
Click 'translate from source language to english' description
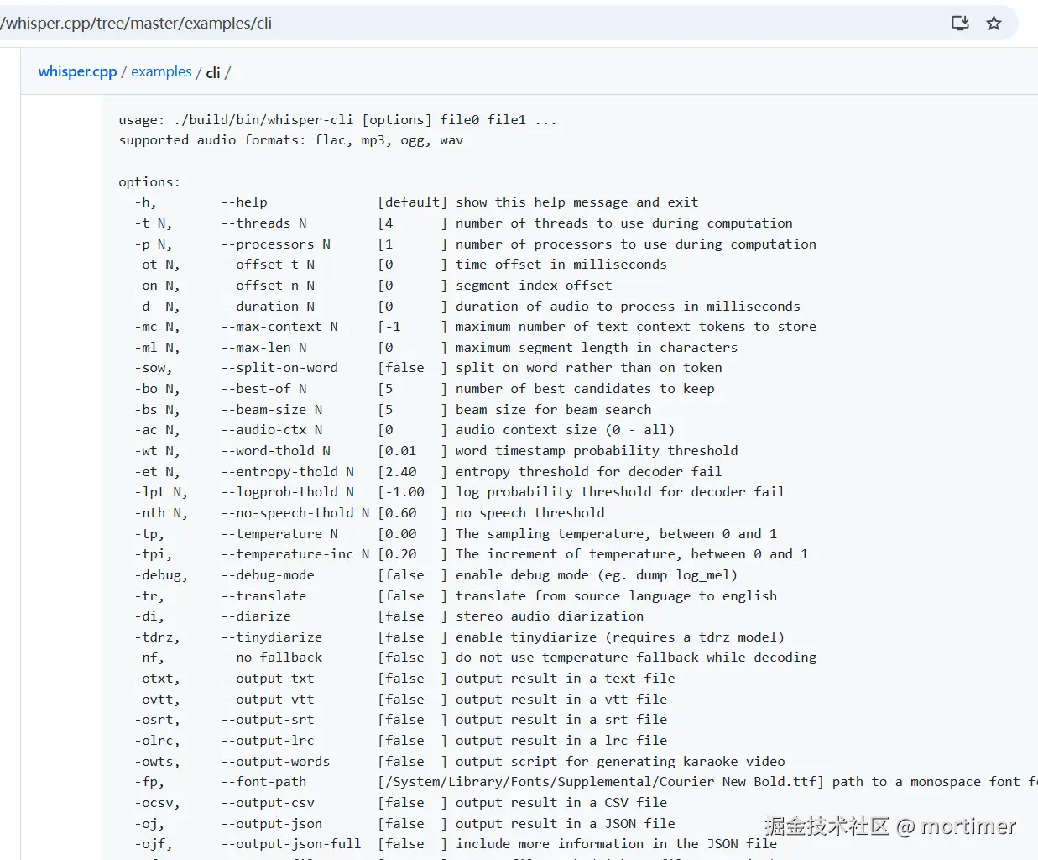(x=617, y=595)
